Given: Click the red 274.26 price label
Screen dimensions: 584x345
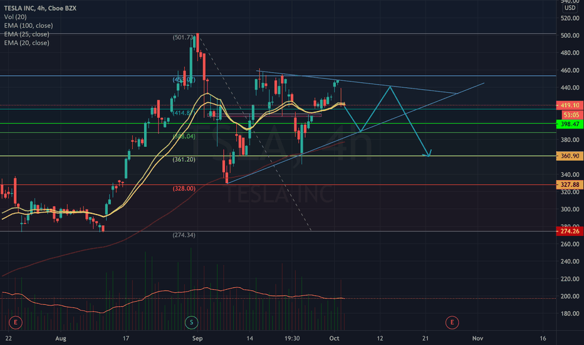Looking at the screenshot, I should [570, 231].
